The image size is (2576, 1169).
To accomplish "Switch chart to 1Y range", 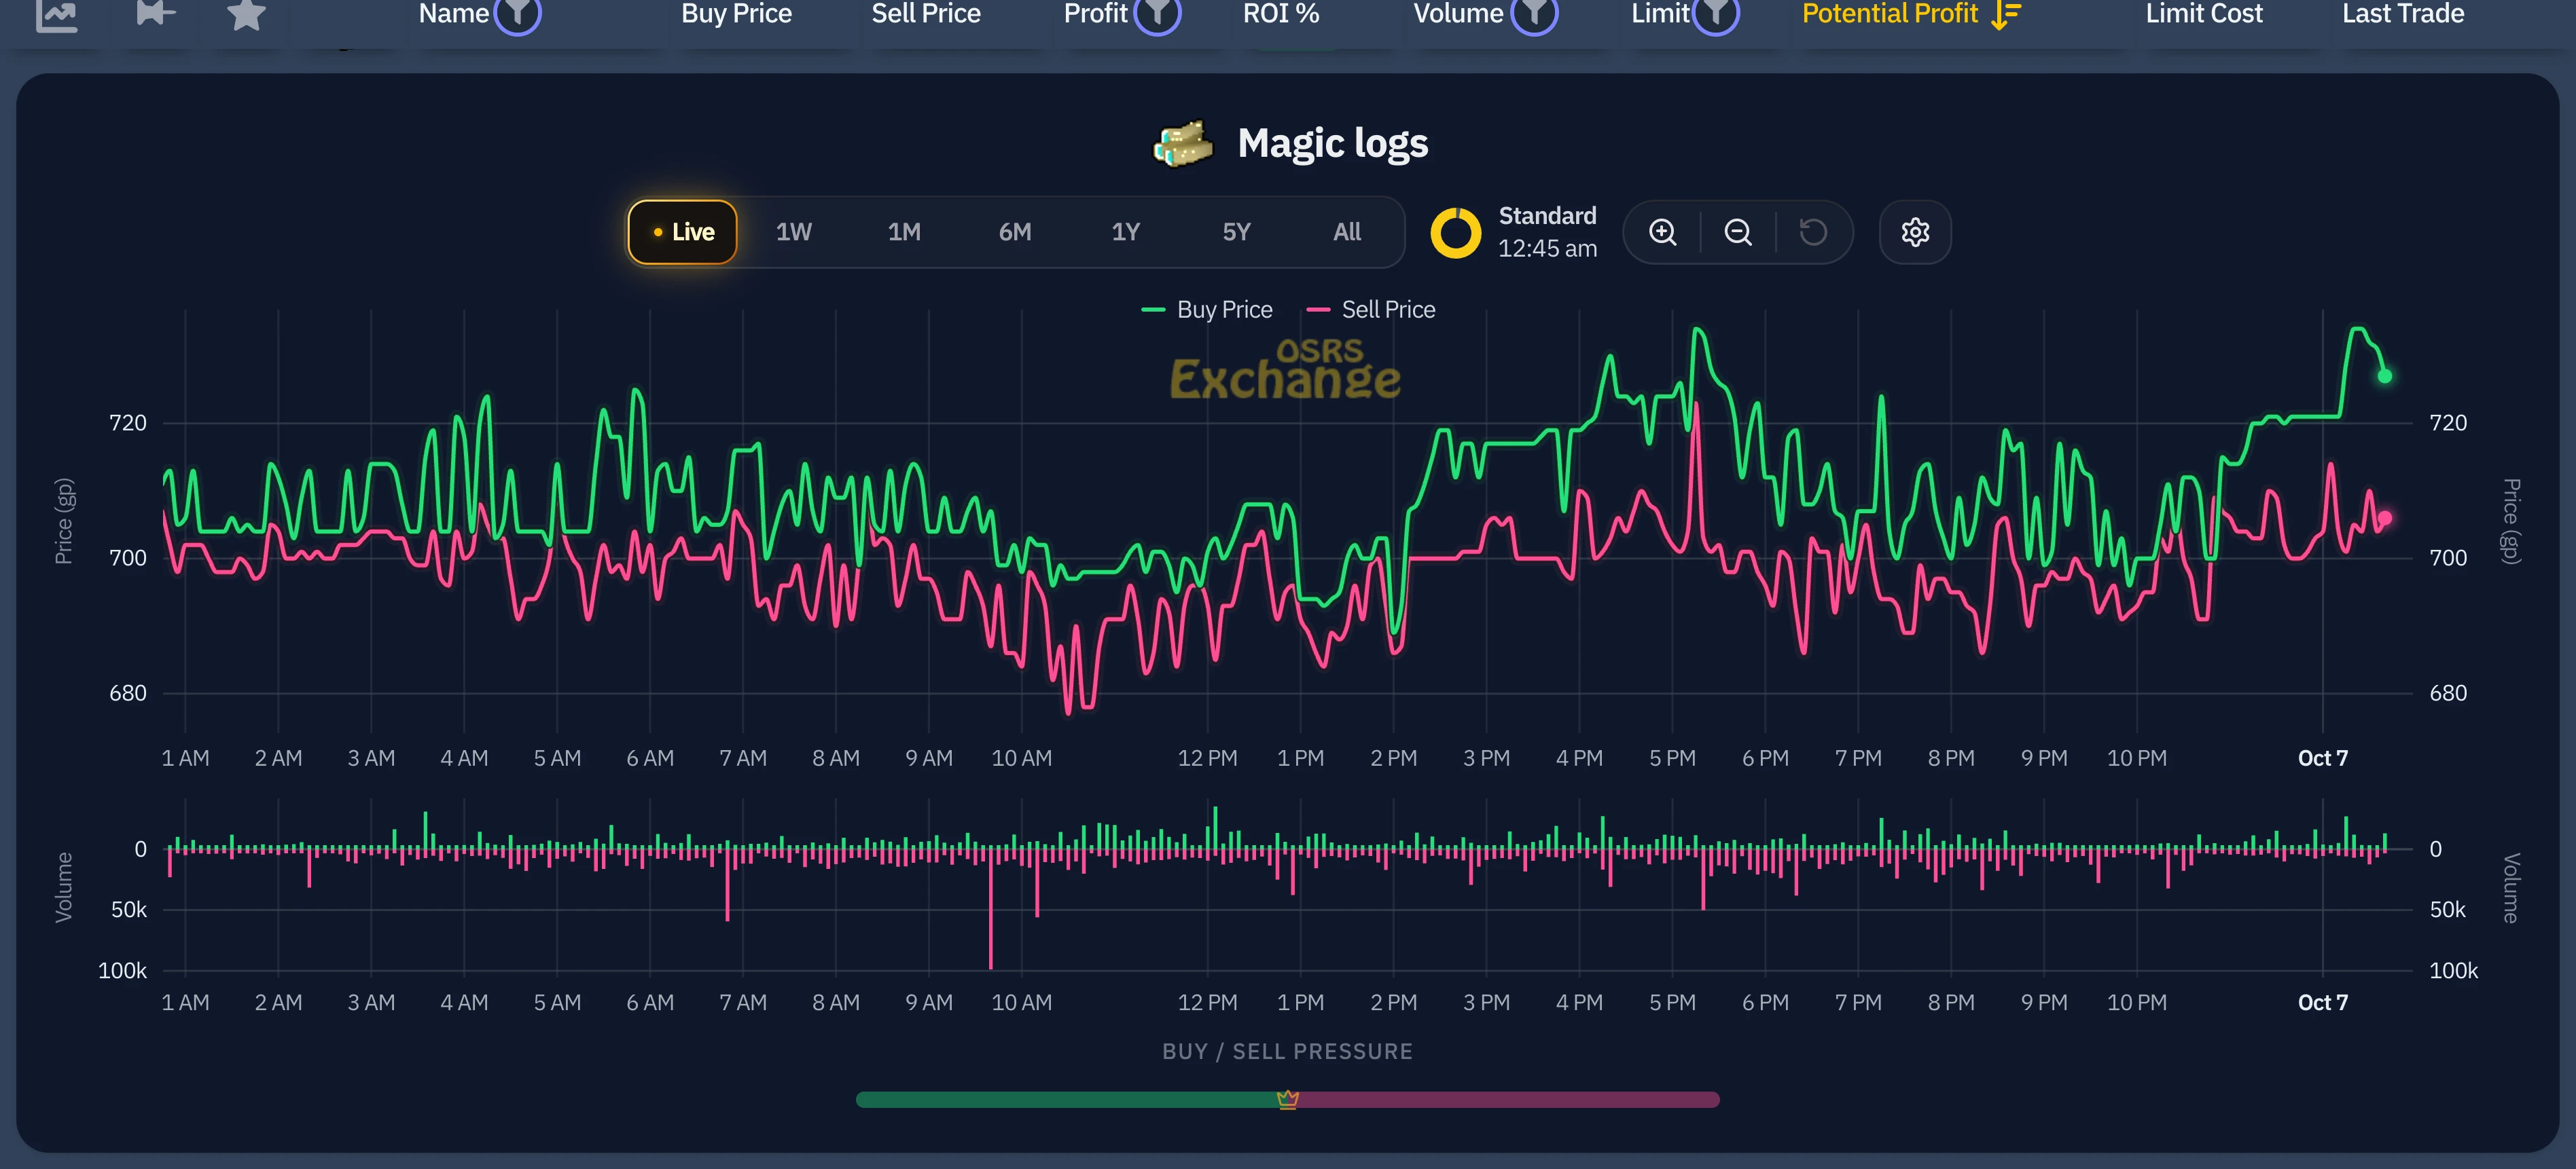I will pos(1126,231).
